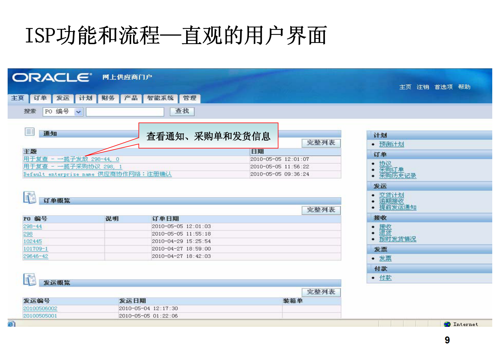Switch to the 发运 tab
The height and width of the screenshot is (356, 504).
point(63,98)
